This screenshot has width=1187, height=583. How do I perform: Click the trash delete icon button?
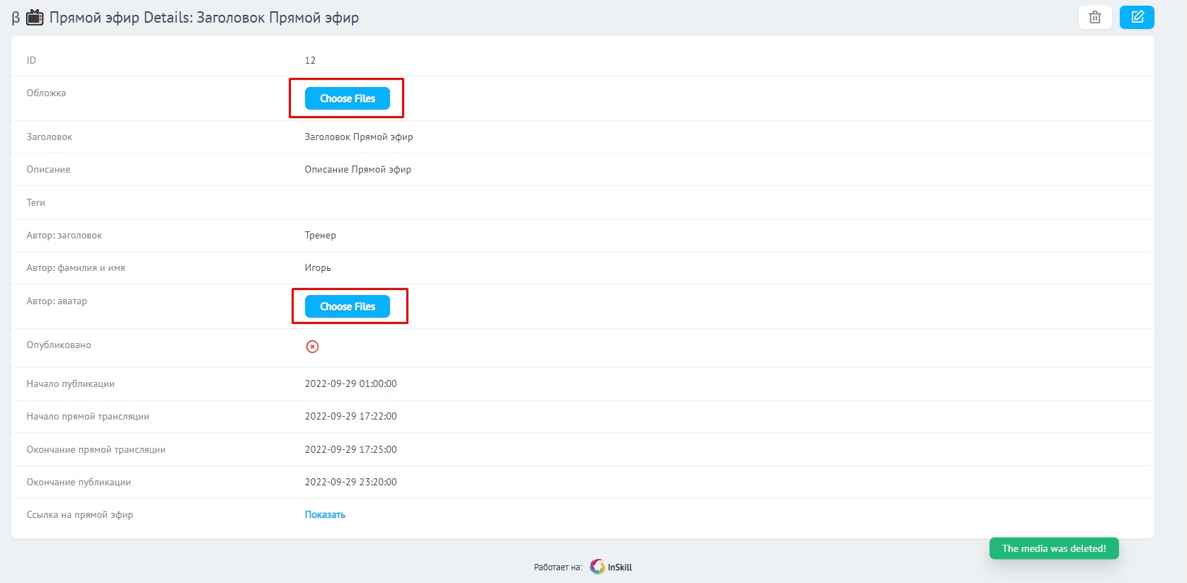(x=1094, y=18)
